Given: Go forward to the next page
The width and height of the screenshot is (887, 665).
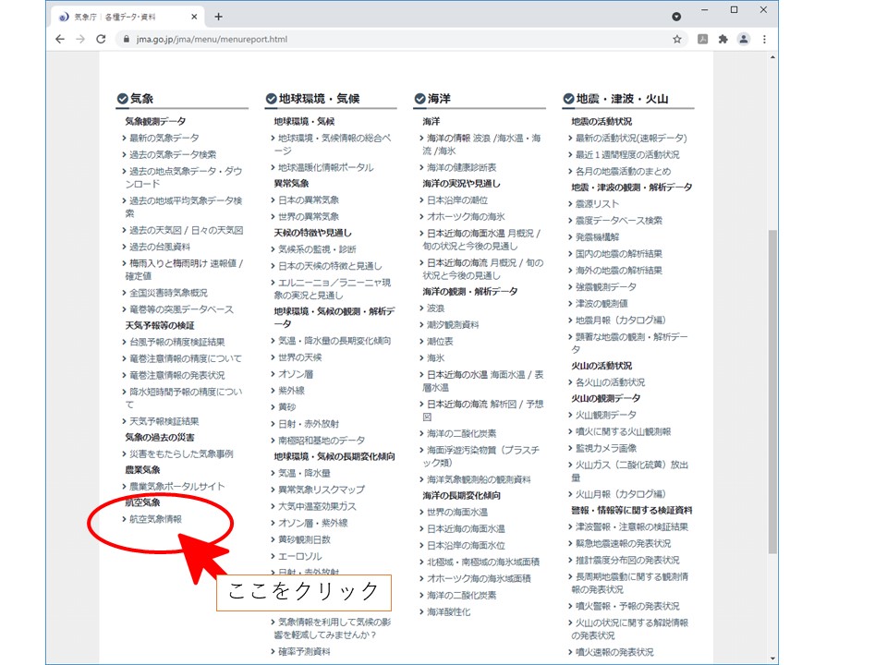Looking at the screenshot, I should (x=80, y=39).
